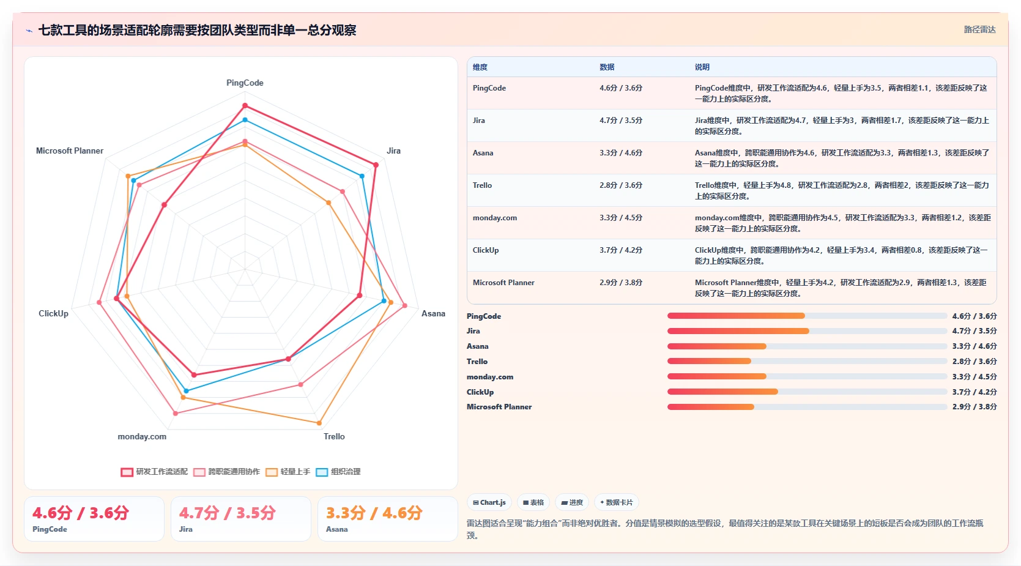Screen dimensions: 1021x566
Task: Click the 说明 column header
Action: coord(702,67)
